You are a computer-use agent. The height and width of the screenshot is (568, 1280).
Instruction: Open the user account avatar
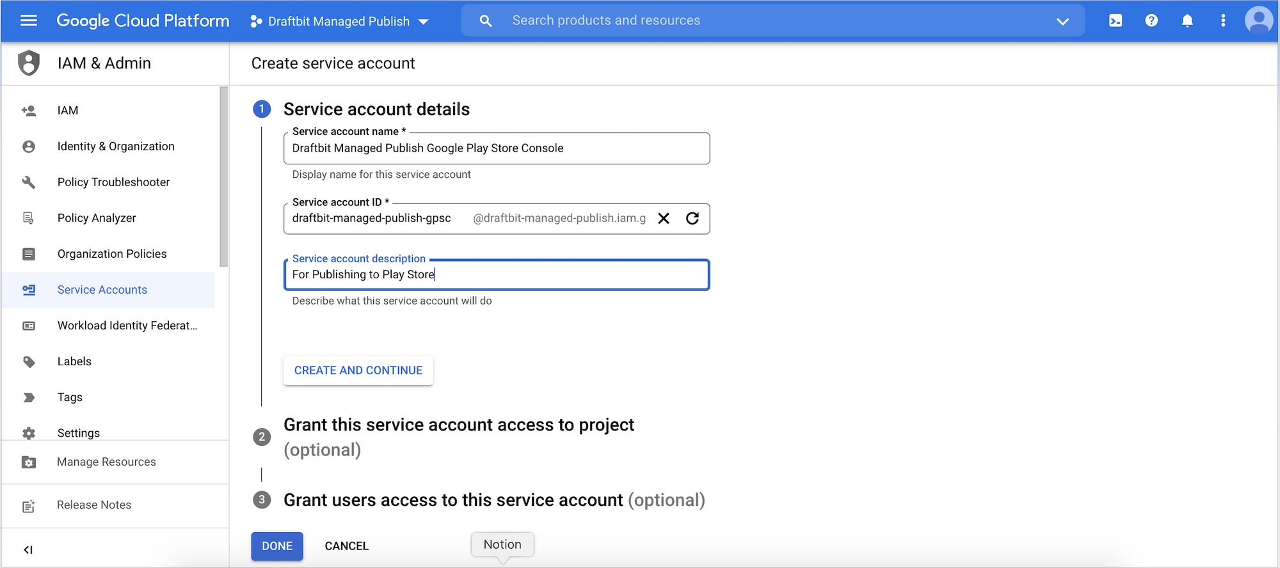pos(1258,20)
